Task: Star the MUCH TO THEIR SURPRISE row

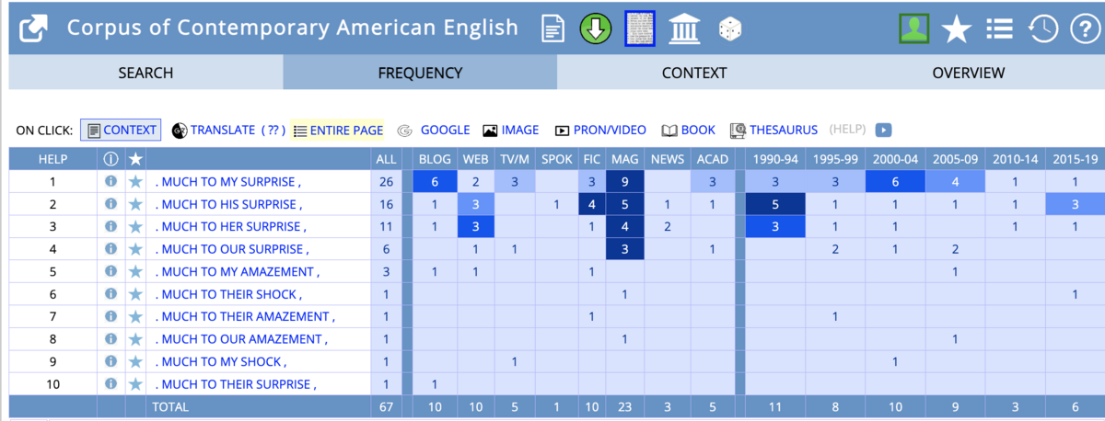Action: pyautogui.click(x=135, y=384)
